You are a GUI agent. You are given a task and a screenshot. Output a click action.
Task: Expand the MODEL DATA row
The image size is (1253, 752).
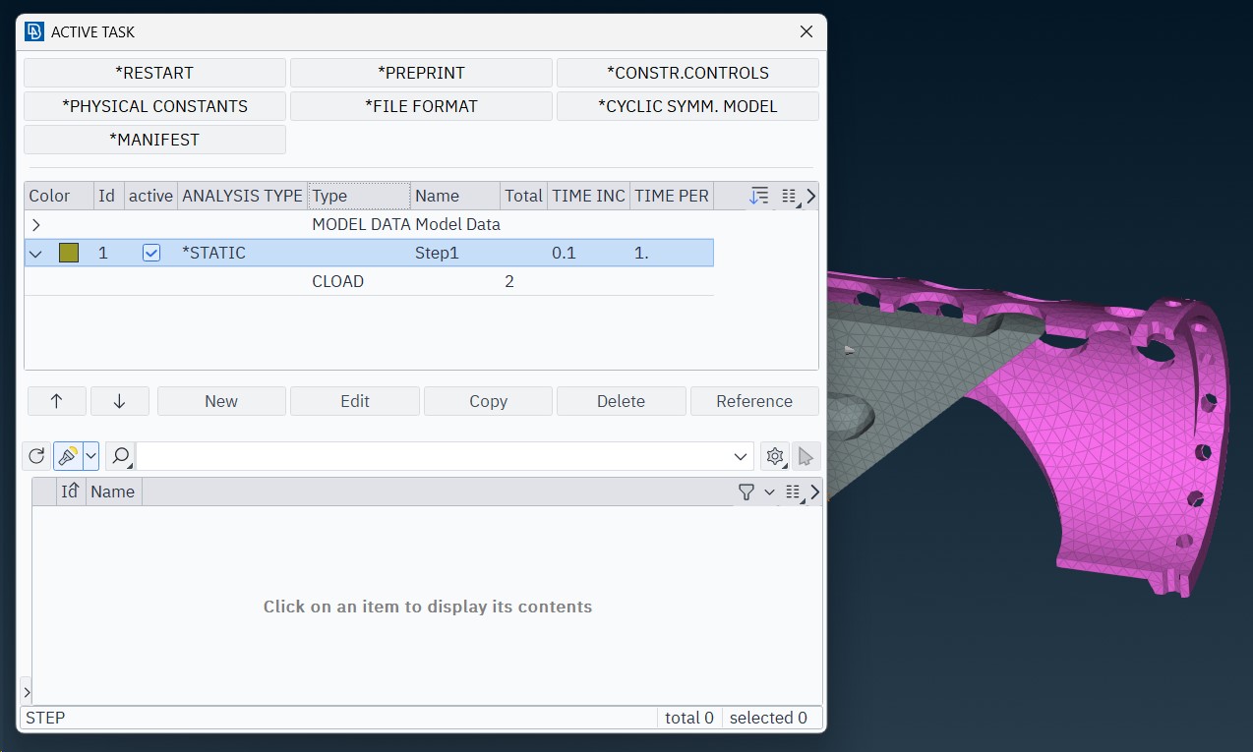[36, 224]
